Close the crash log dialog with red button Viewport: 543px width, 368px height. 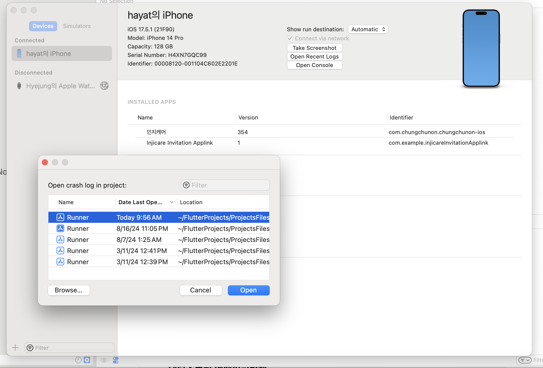[45, 162]
